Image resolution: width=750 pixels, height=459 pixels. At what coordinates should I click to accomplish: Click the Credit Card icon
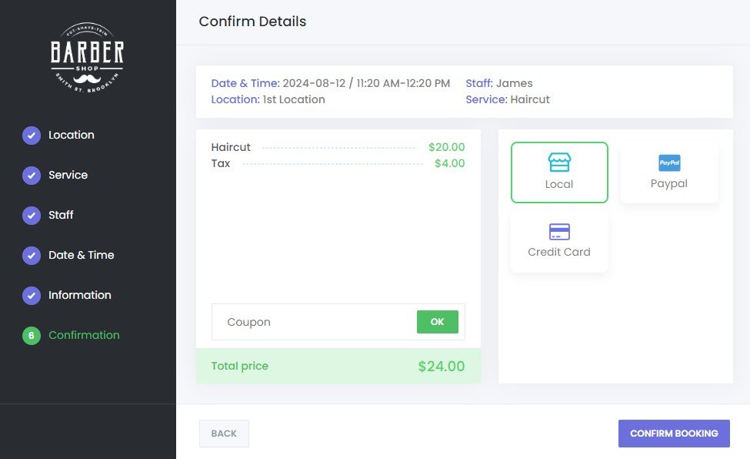559,231
